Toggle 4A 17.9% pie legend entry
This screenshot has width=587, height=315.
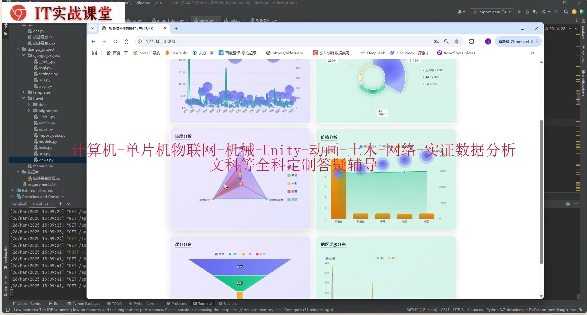click(430, 77)
